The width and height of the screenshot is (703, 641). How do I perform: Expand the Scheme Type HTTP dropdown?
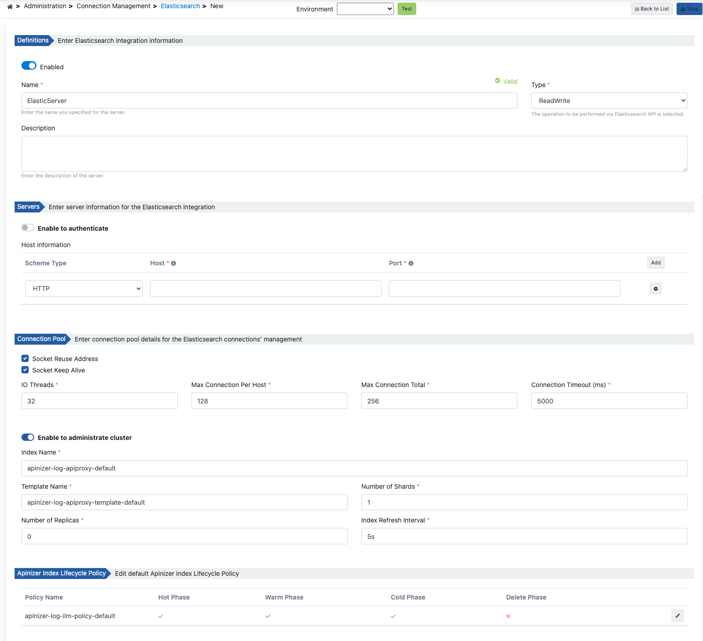pos(84,289)
